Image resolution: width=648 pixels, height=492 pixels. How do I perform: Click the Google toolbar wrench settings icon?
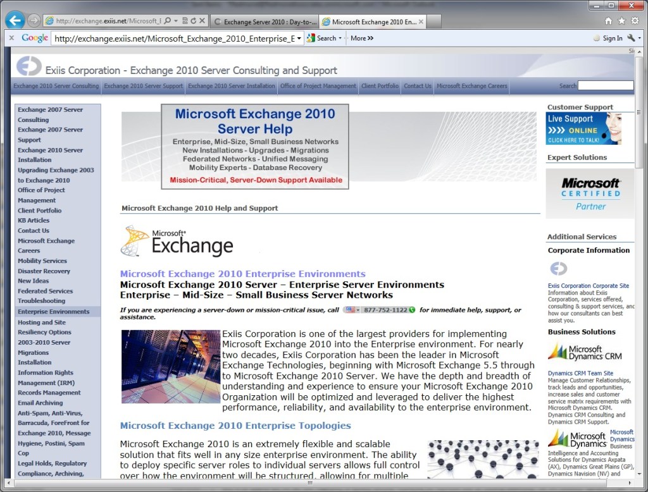tap(631, 38)
